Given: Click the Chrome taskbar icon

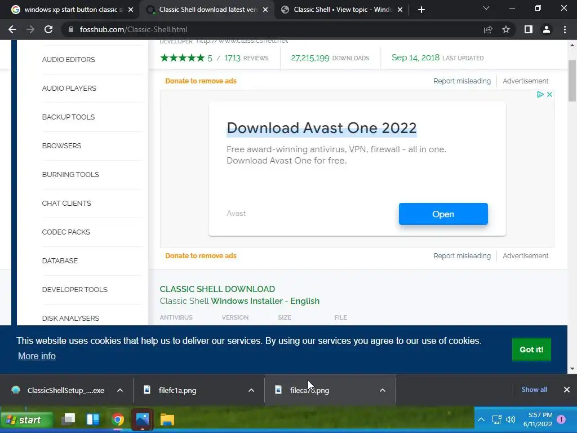Looking at the screenshot, I should tap(118, 419).
